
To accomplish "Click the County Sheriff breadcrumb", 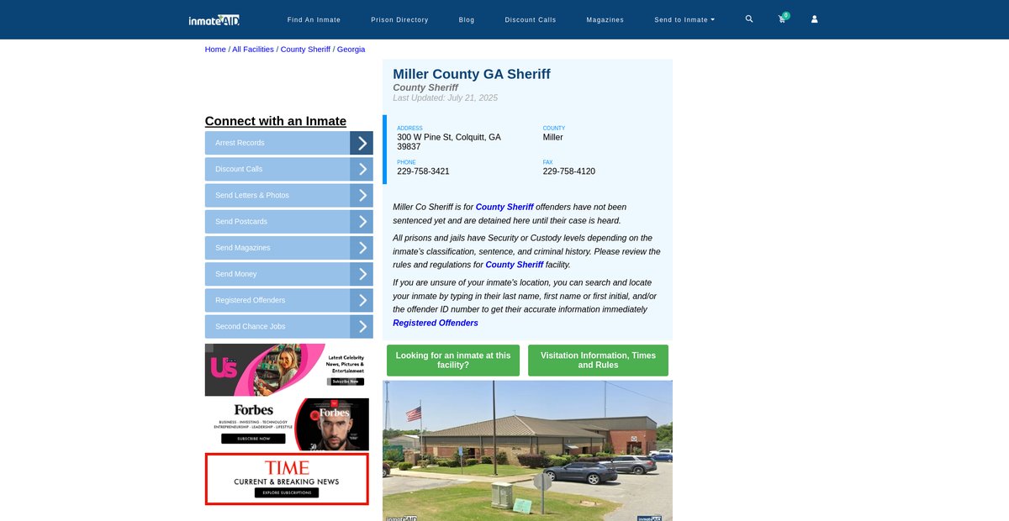I will (x=305, y=50).
